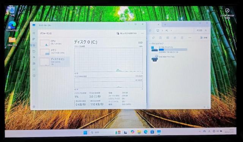Open Microsoft Edge from taskbar

coord(145,132)
